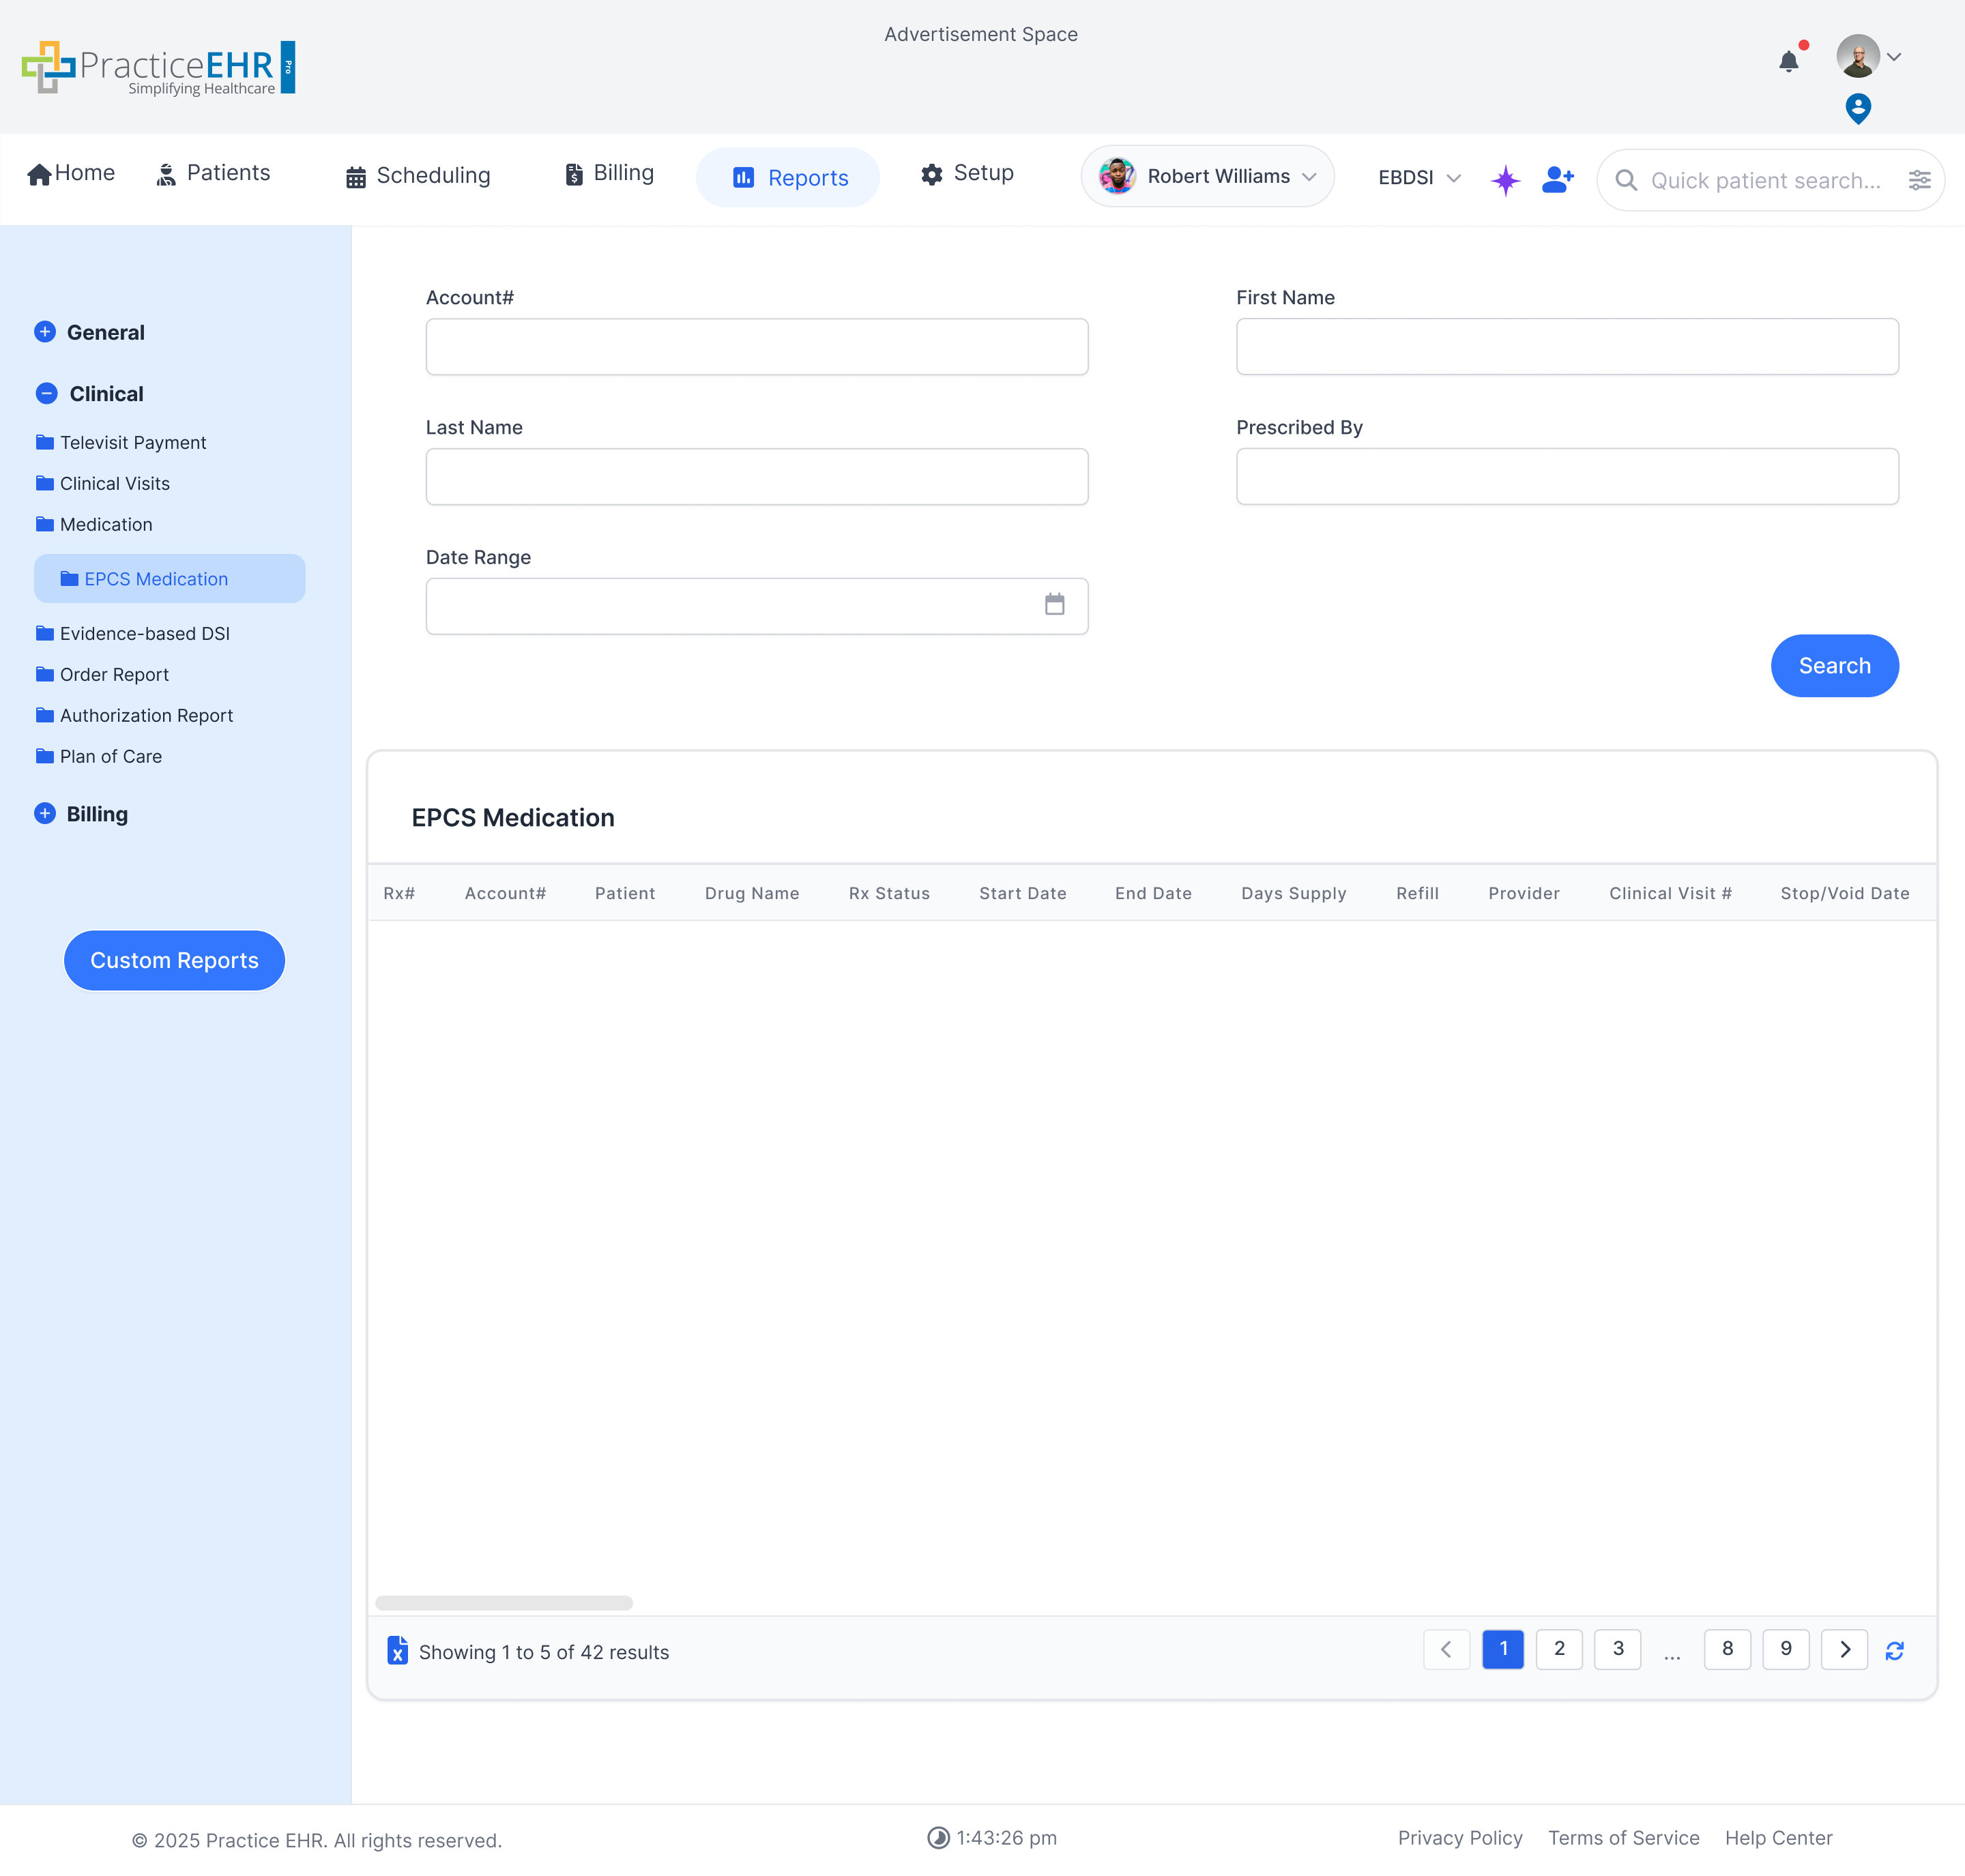Click the add patient icon
The height and width of the screenshot is (1876, 1965).
[1557, 179]
